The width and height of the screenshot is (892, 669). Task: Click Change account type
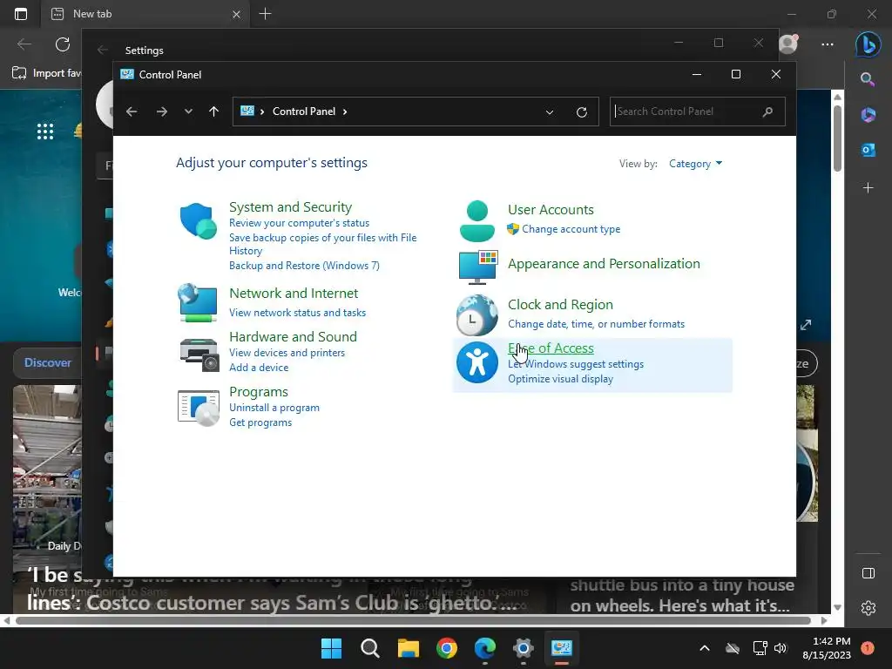[x=571, y=229]
